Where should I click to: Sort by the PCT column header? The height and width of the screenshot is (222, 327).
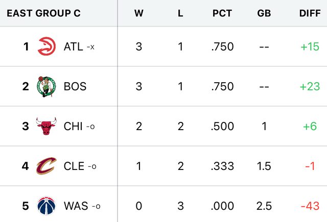(222, 13)
